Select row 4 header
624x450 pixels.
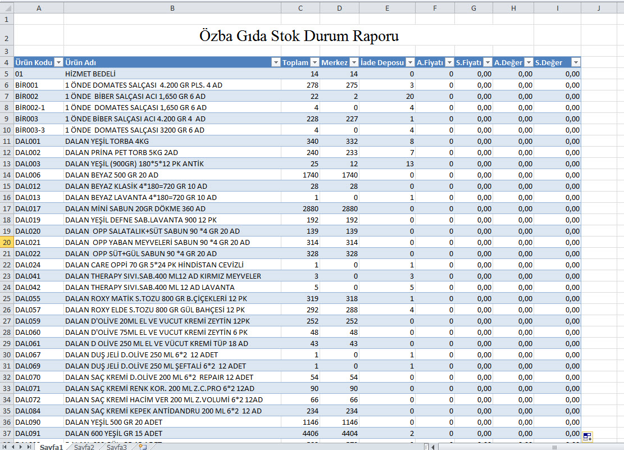coord(7,62)
